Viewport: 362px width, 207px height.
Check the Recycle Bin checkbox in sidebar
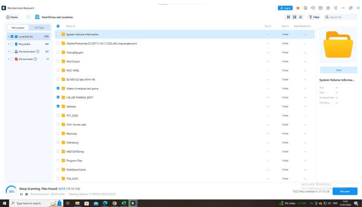pyautogui.click(x=12, y=44)
